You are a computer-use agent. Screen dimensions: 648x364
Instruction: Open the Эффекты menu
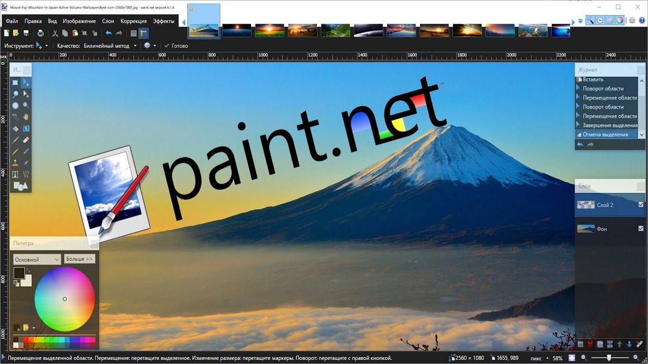tap(164, 21)
